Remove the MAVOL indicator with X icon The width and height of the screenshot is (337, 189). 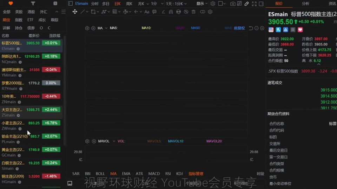click(x=94, y=141)
